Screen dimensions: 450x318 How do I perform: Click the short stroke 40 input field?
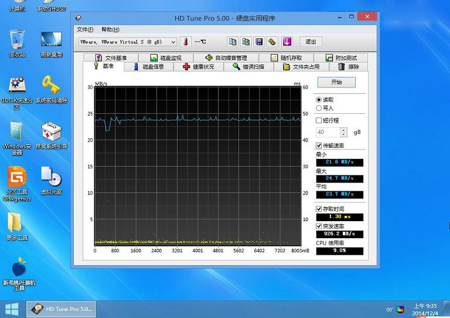click(x=328, y=132)
